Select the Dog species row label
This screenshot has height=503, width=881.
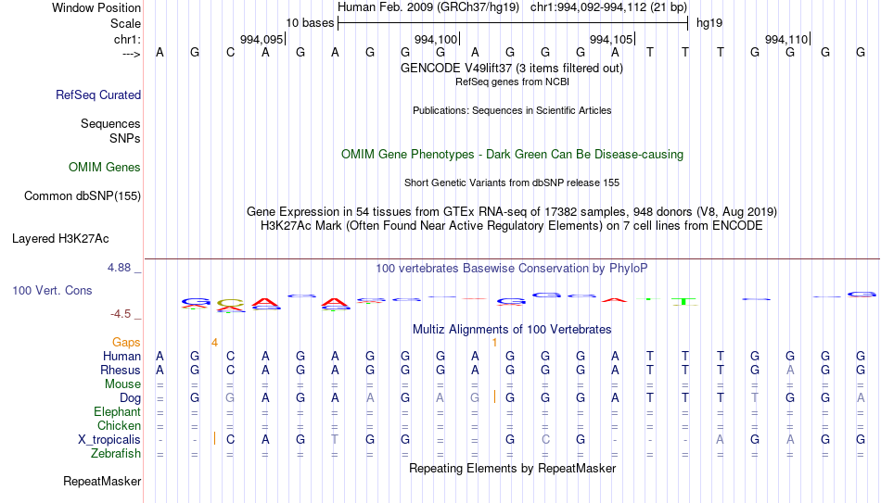(x=130, y=398)
